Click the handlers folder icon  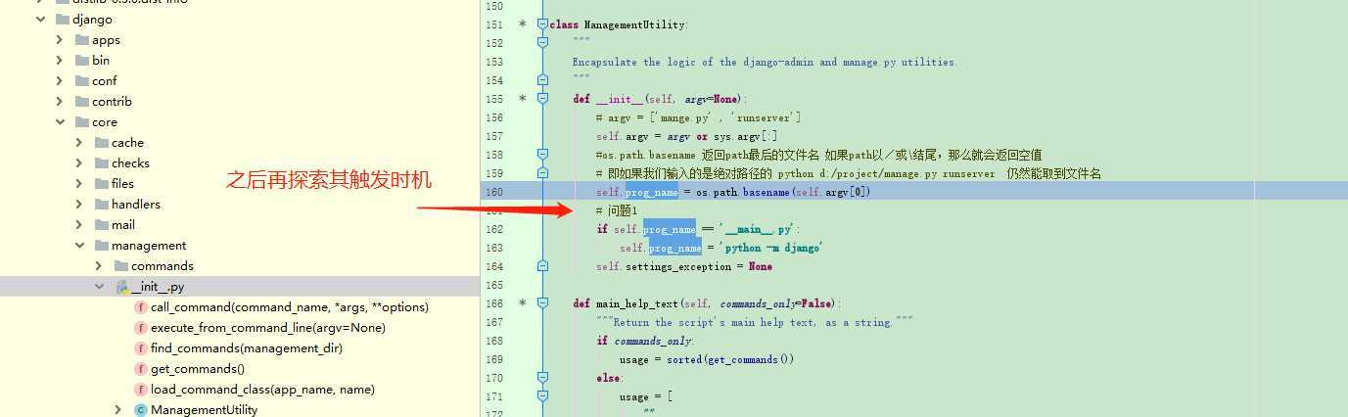pos(101,204)
